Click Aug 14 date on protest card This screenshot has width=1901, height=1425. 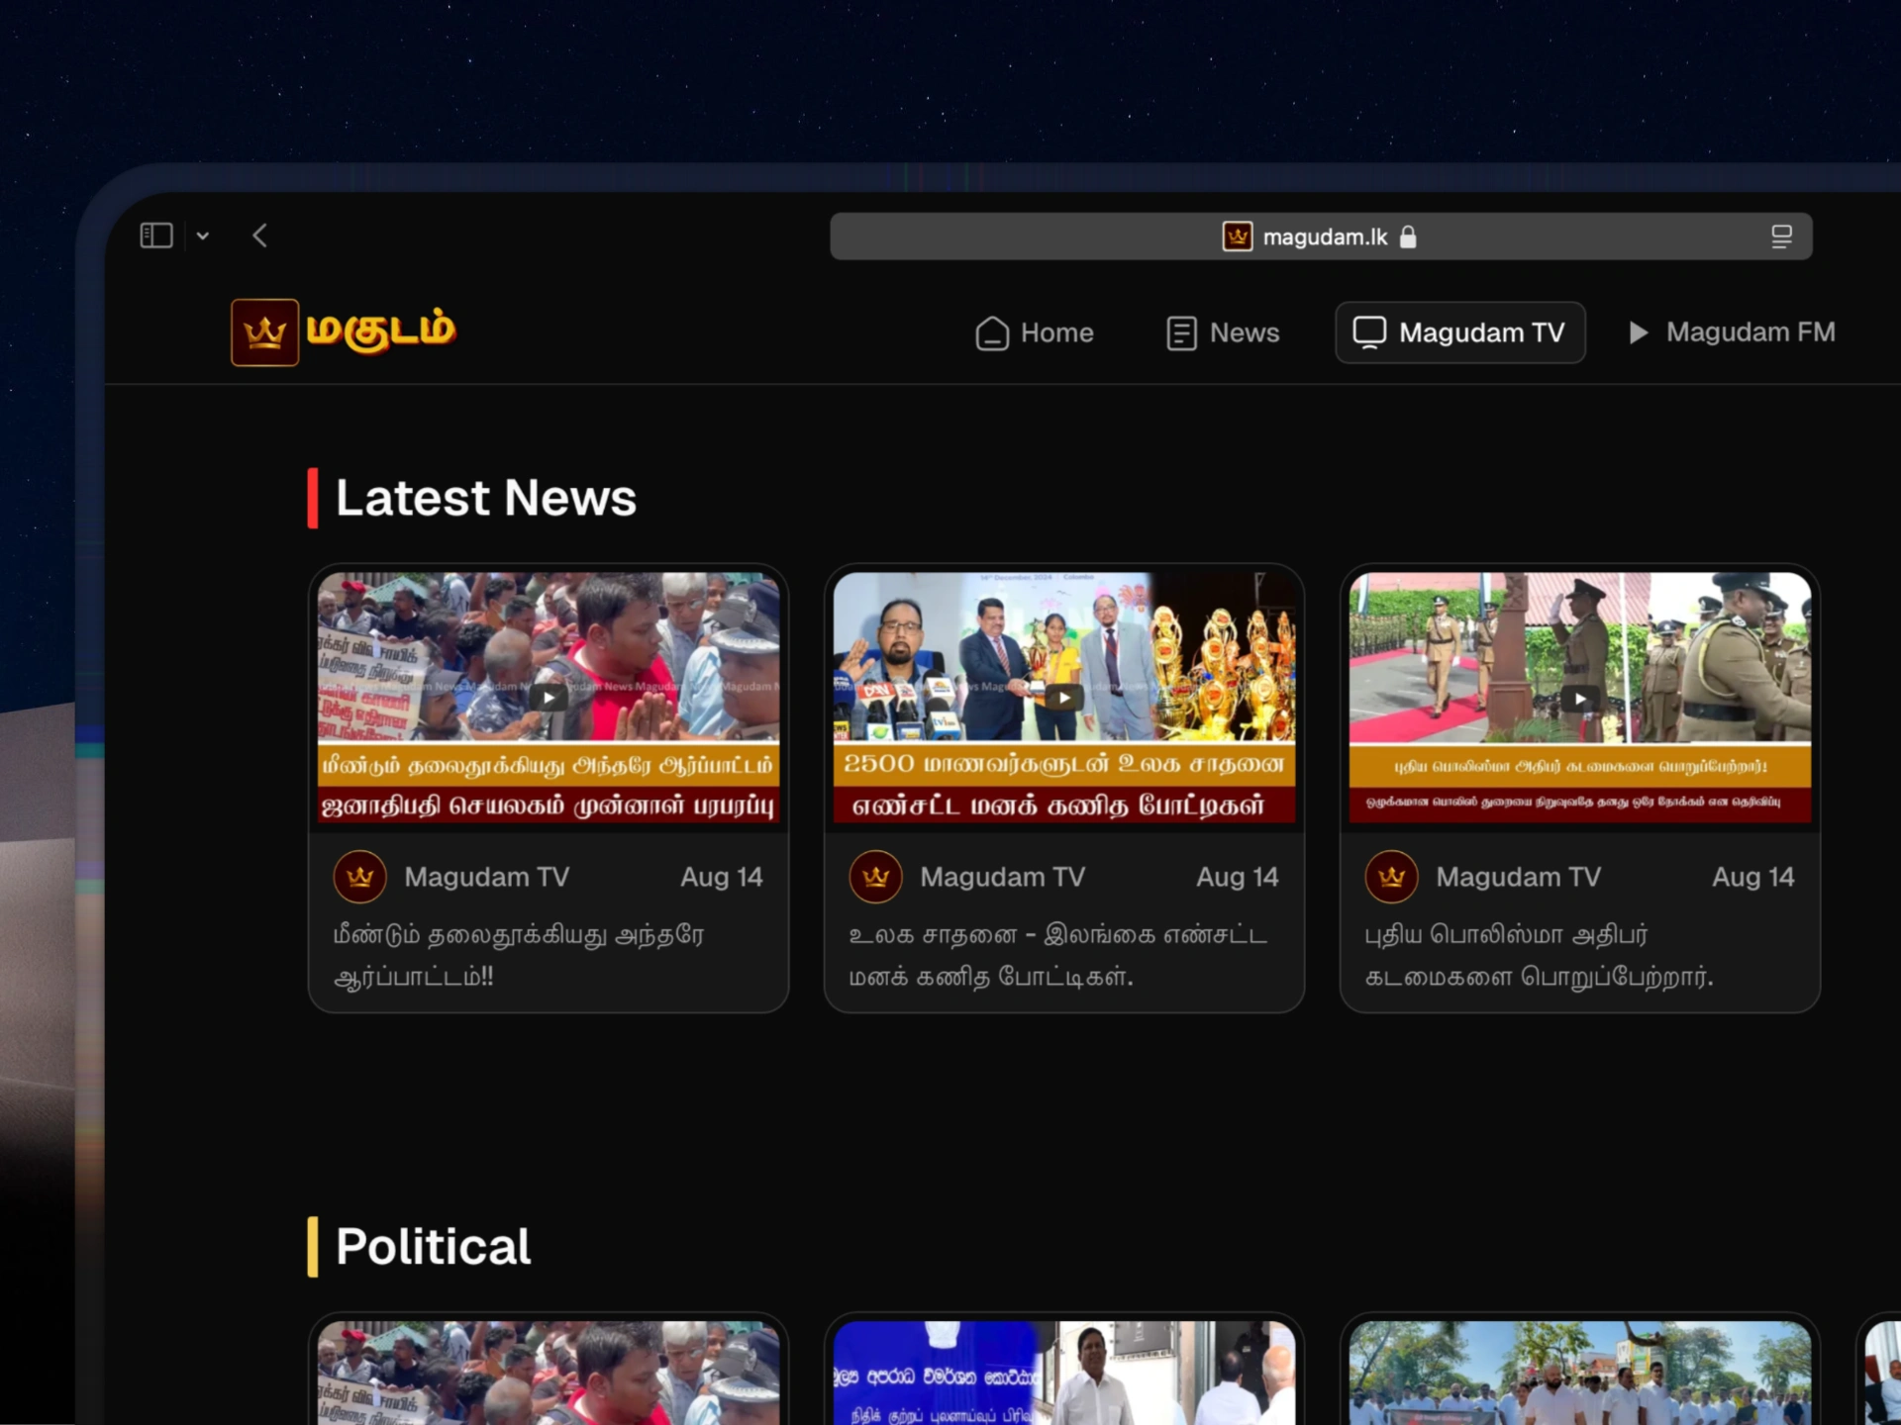coord(722,877)
